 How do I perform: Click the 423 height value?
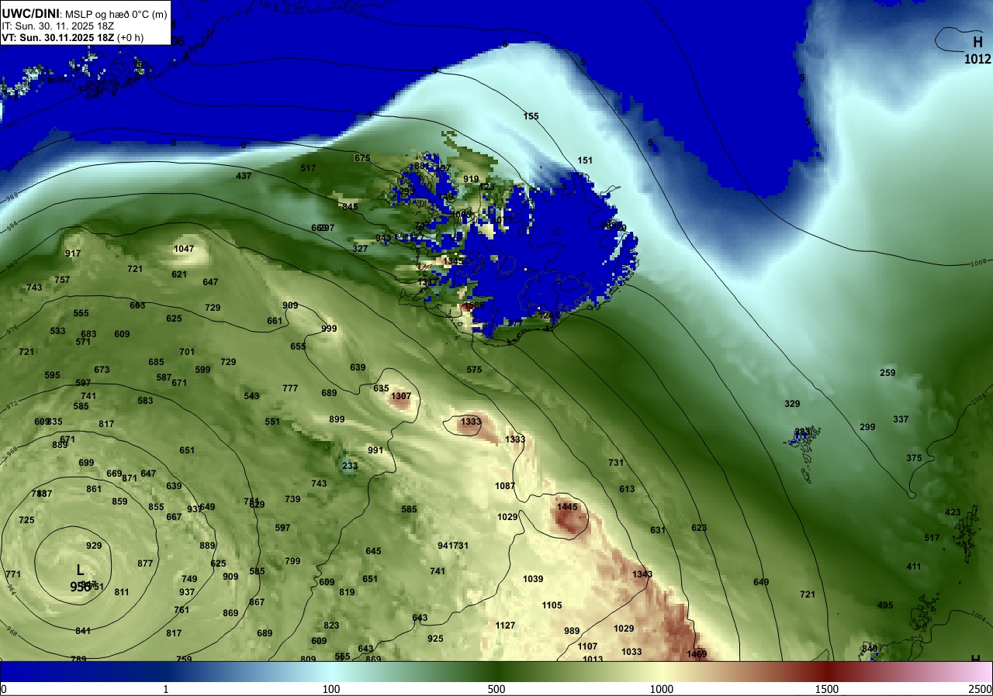tap(953, 512)
